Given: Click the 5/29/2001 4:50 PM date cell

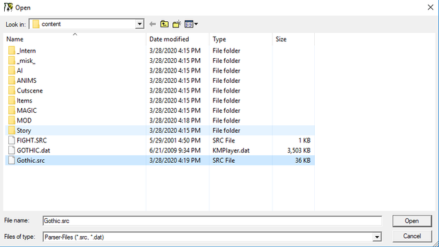Looking at the screenshot, I should tap(175, 140).
